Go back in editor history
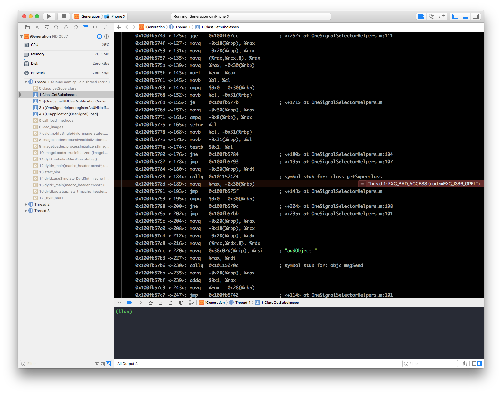502x394 pixels. click(x=127, y=27)
